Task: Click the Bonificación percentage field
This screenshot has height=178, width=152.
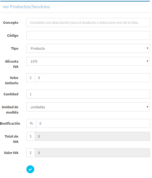Action: coord(93,123)
